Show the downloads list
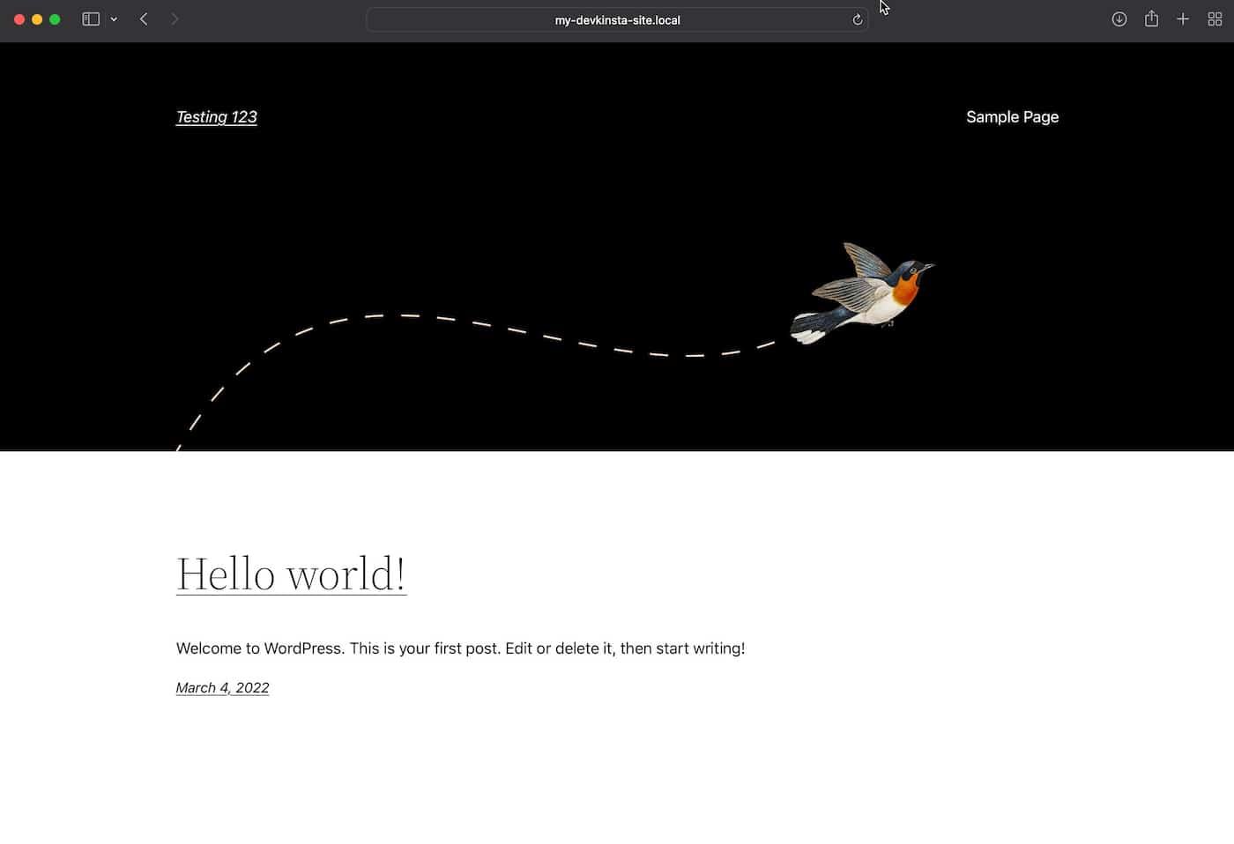The image size is (1234, 844). [x=1119, y=19]
